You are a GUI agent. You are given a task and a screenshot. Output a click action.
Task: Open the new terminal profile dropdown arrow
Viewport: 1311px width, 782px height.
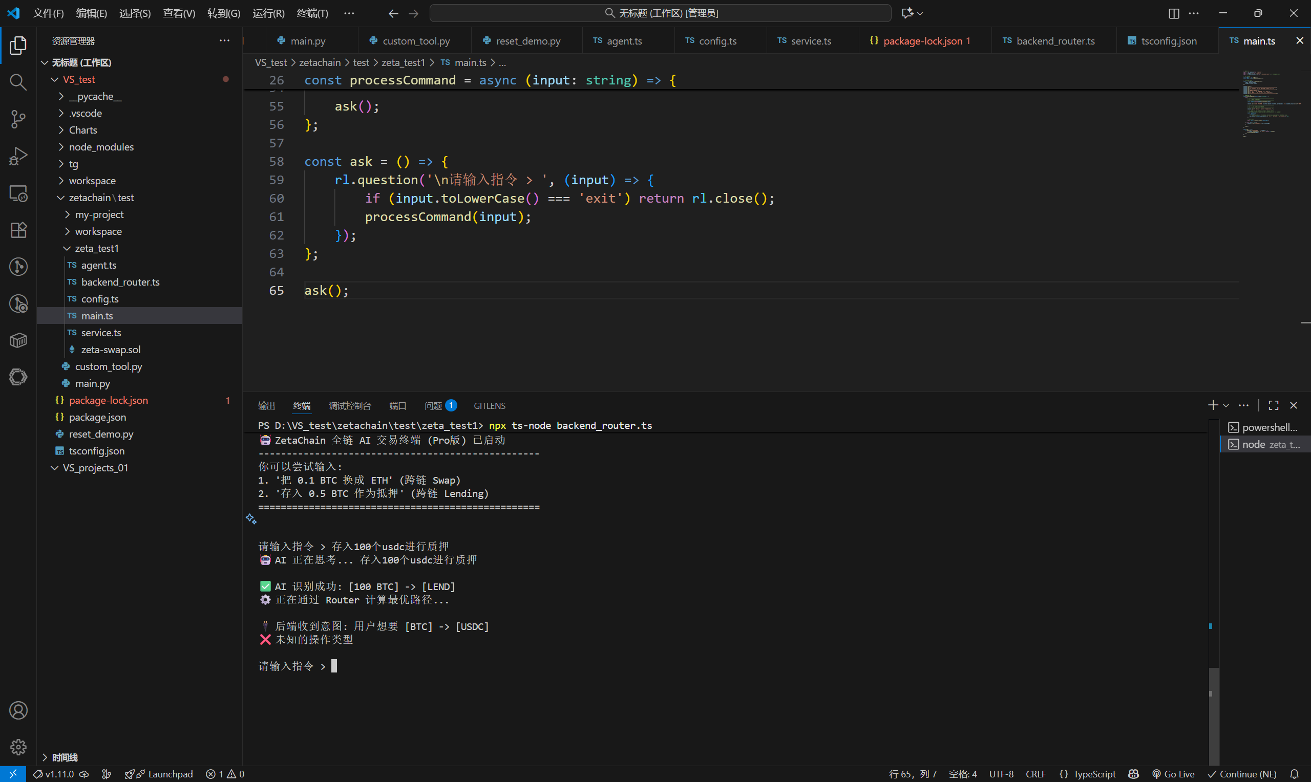[x=1226, y=405]
